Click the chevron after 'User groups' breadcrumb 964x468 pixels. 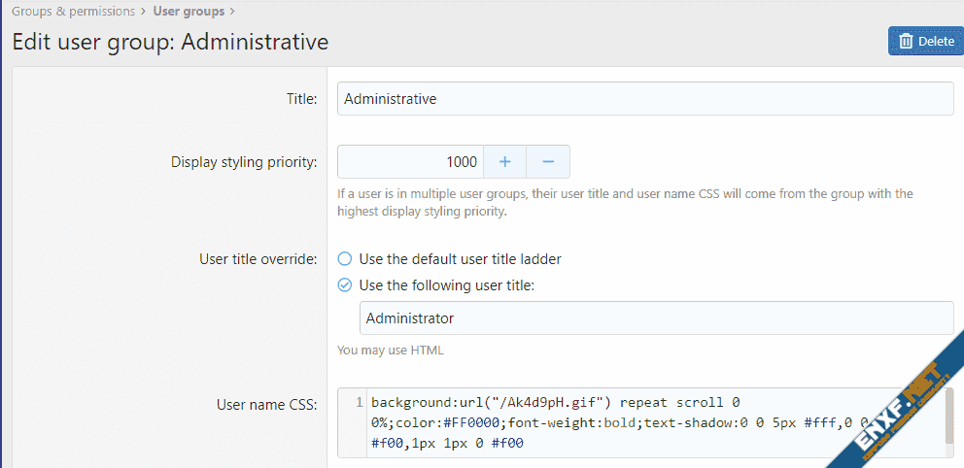(x=231, y=12)
